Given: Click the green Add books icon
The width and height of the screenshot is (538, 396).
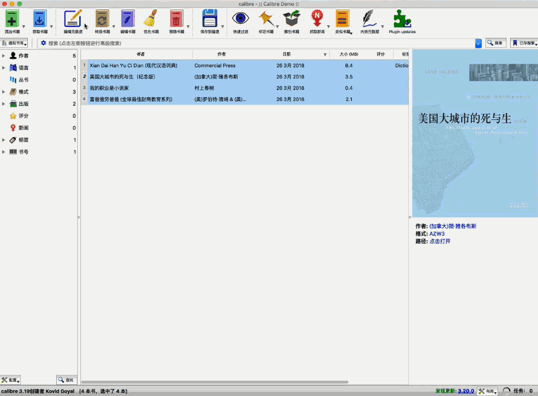Looking at the screenshot, I should click(x=12, y=19).
